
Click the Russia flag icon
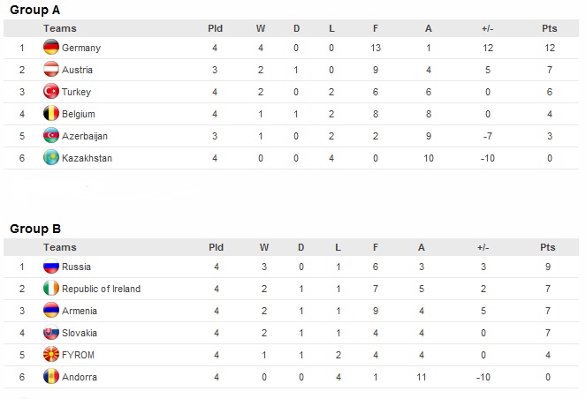51,266
